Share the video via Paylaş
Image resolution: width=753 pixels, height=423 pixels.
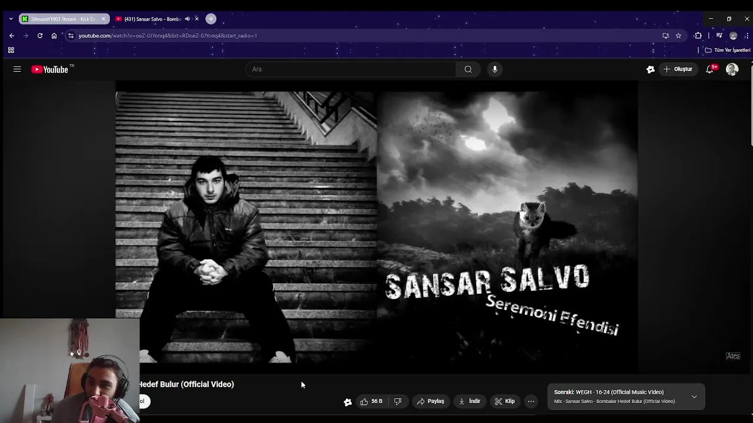pos(430,401)
